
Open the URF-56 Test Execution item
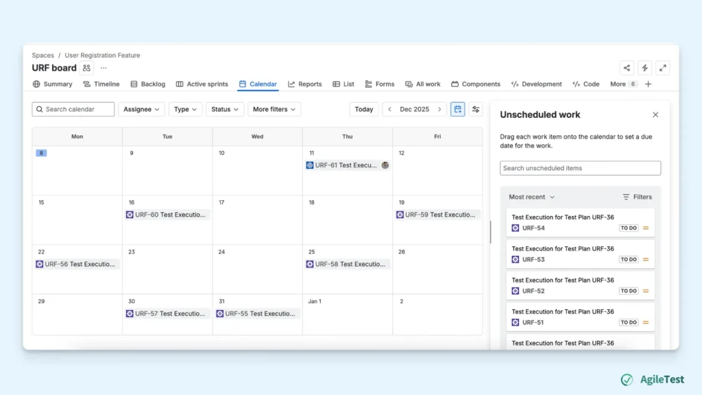click(x=77, y=264)
